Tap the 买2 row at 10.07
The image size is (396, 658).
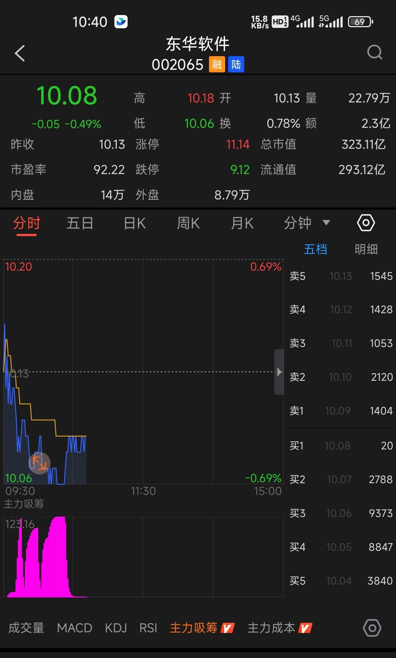click(x=341, y=480)
